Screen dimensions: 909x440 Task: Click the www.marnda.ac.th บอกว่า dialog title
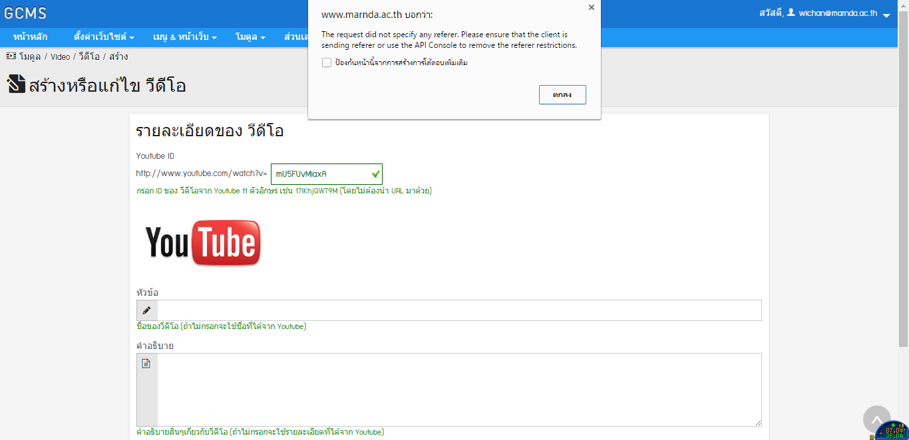(x=376, y=15)
